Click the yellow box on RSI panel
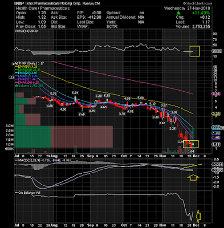The image size is (224, 228). point(195,51)
